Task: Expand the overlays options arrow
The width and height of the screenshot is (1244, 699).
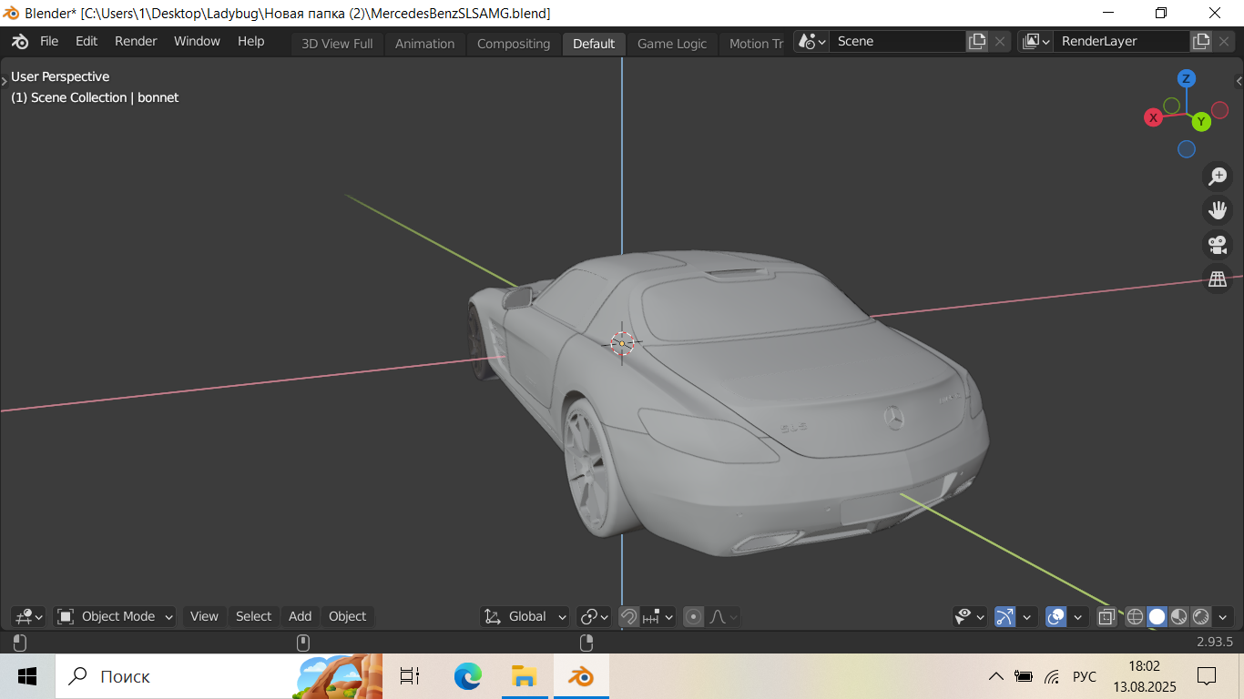Action: tap(1078, 616)
